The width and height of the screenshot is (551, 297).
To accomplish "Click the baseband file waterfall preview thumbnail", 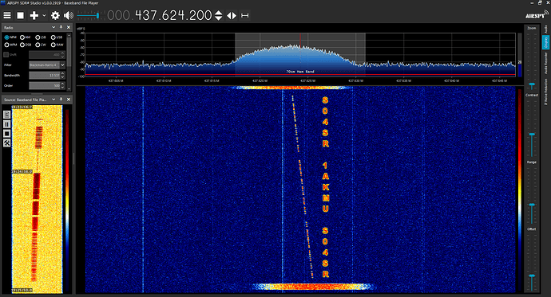I will (x=37, y=199).
